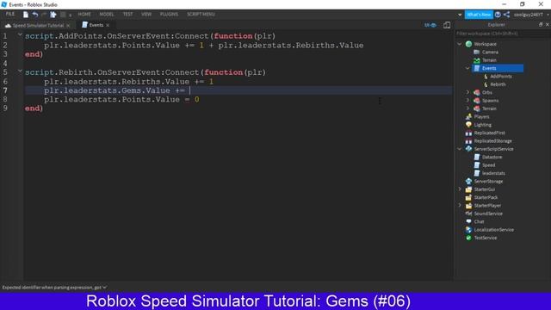
Task: Switch to the VIEW ribbon tab
Action: coord(146,15)
